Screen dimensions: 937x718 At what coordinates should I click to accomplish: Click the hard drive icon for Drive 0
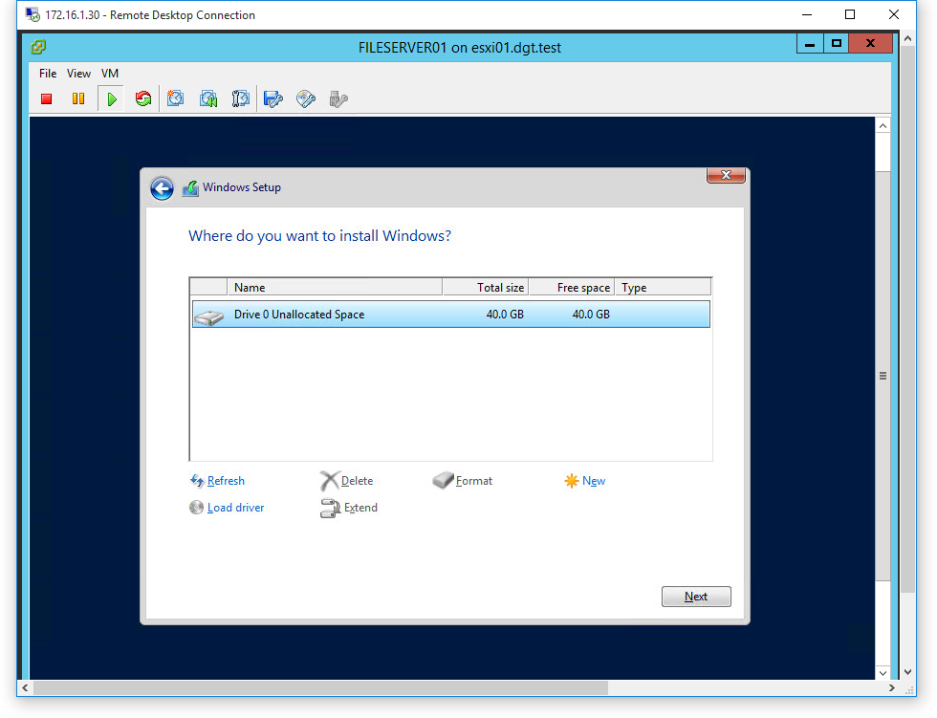208,316
